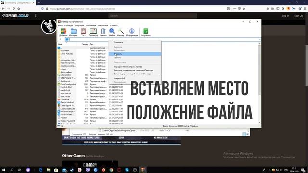Click the Firefox reload button
The image size is (308, 173).
[13, 9]
